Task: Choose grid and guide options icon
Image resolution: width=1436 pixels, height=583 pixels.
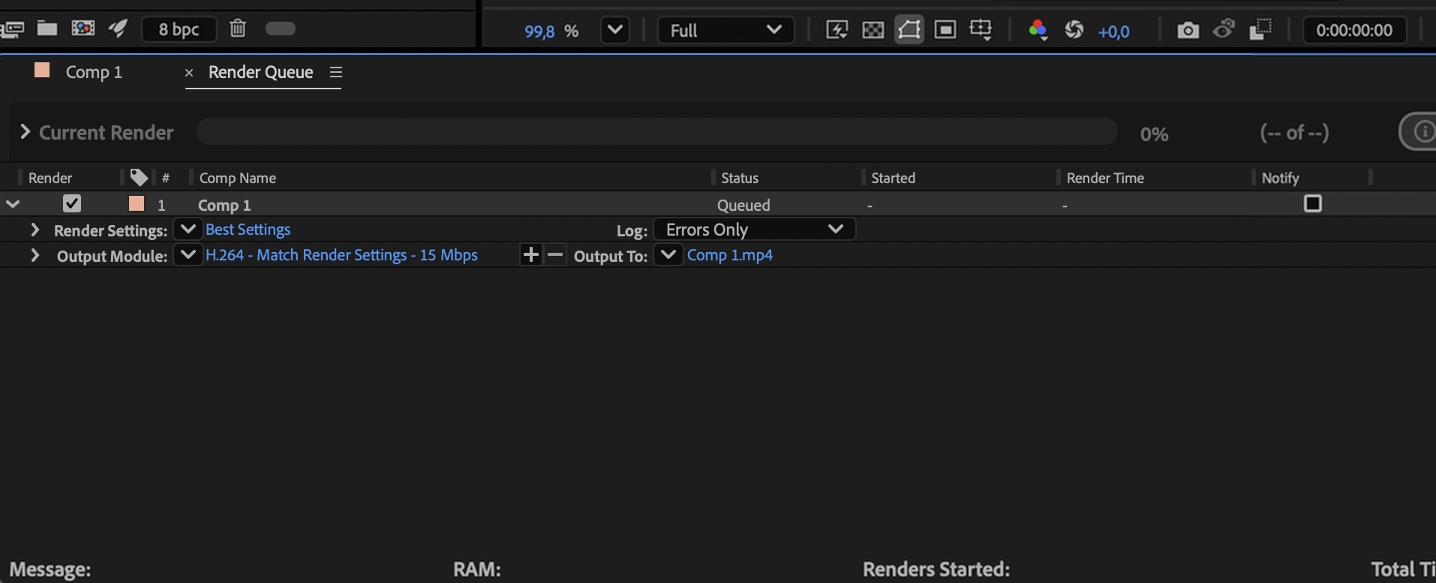Action: [x=981, y=30]
